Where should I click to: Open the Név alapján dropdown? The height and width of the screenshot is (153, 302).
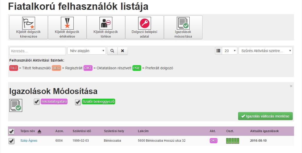[x=86, y=51]
